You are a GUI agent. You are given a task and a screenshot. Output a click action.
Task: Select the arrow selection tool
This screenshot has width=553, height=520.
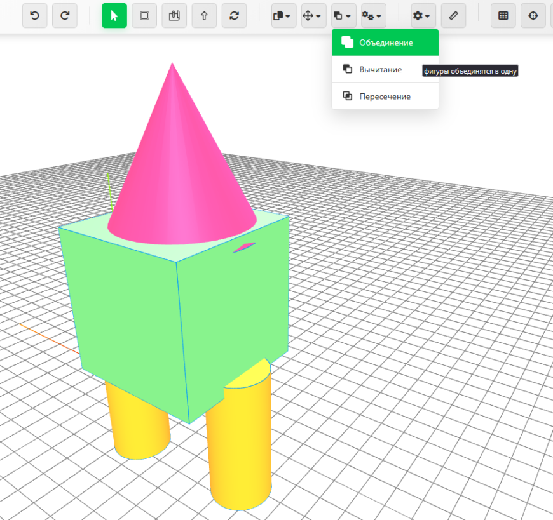114,15
